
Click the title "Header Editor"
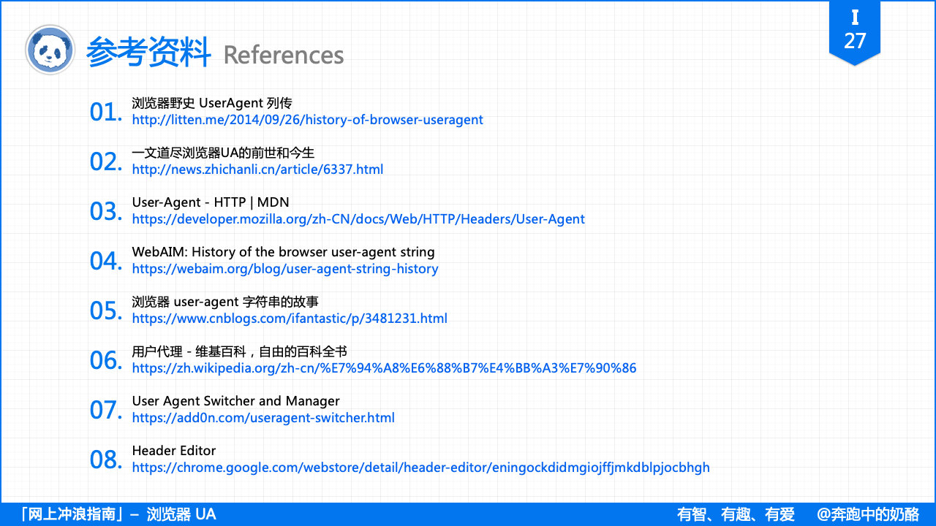pyautogui.click(x=174, y=451)
